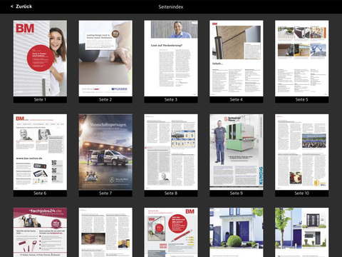Open Seite 7 Mannschaftssportwagen ad thumbnail

pyautogui.click(x=105, y=152)
